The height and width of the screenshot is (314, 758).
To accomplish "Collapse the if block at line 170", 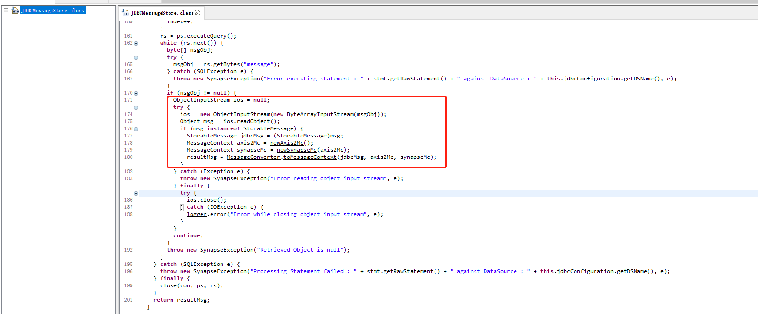I will pyautogui.click(x=136, y=93).
